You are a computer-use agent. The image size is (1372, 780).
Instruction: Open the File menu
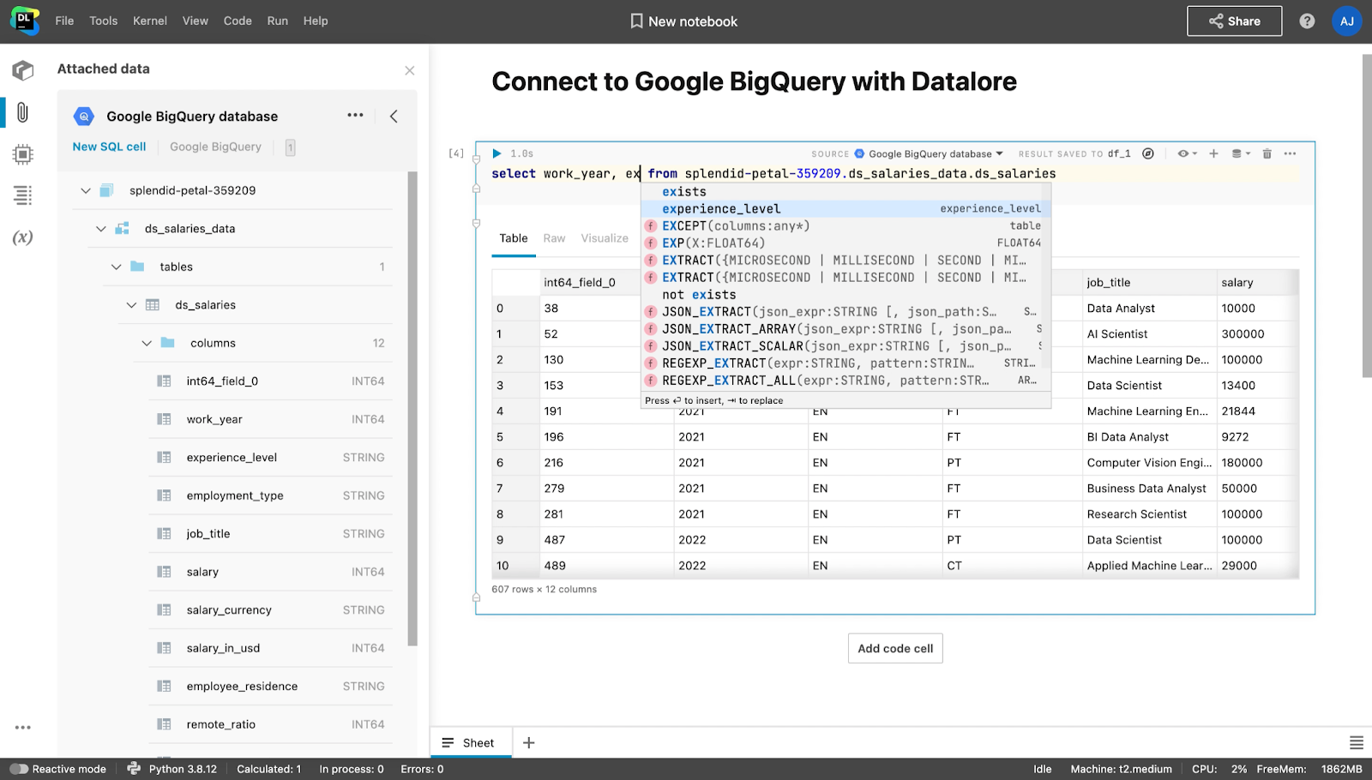pos(64,21)
